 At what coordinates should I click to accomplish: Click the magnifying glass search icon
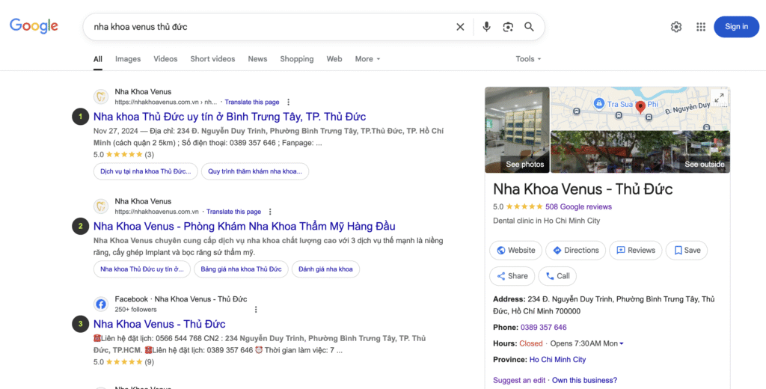529,27
